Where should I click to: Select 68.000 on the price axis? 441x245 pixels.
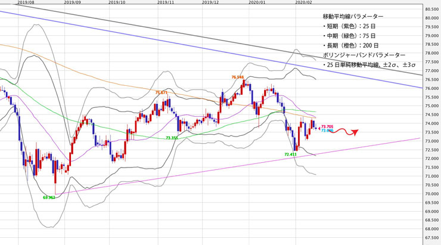[x=432, y=229]
